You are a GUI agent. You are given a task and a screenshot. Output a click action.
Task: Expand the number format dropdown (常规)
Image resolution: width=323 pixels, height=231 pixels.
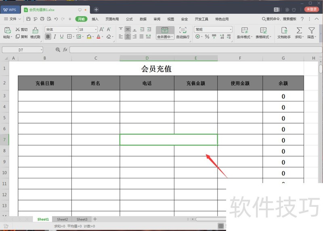pyautogui.click(x=231, y=29)
